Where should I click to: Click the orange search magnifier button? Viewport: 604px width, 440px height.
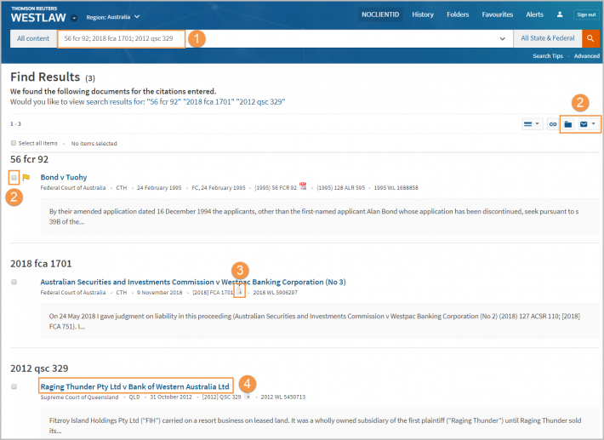(x=590, y=38)
